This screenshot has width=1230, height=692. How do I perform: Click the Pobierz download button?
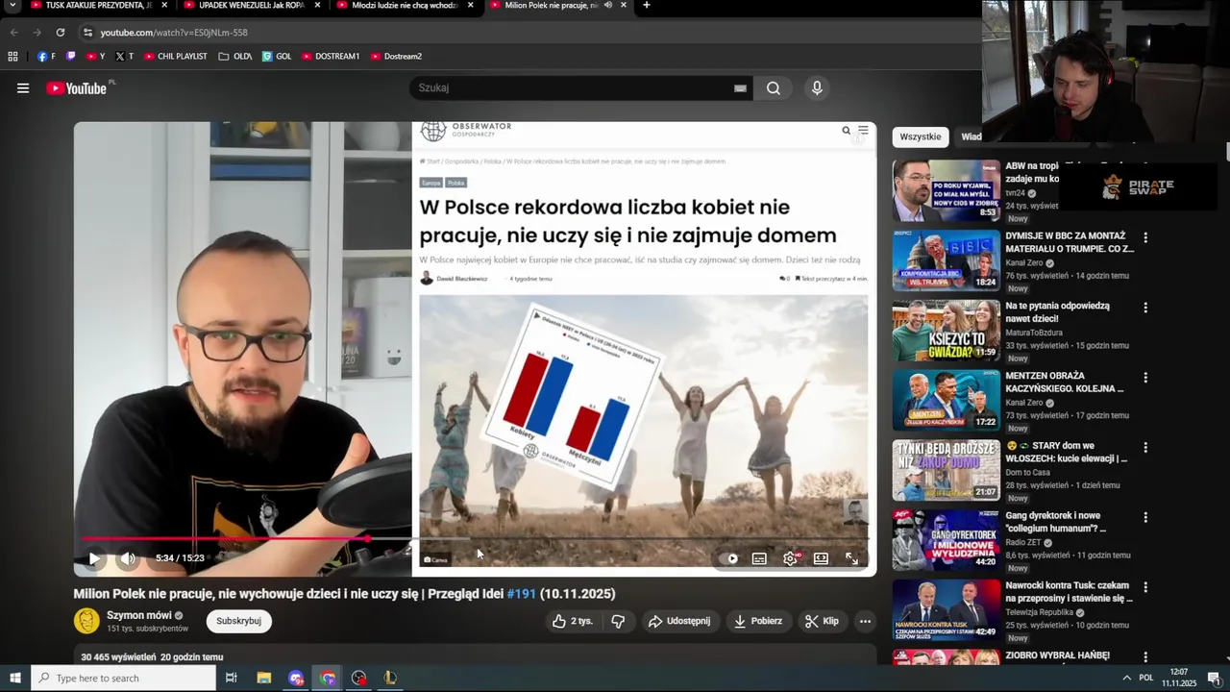click(x=757, y=621)
